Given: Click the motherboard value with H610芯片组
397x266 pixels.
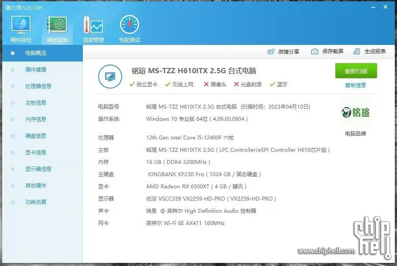Looking at the screenshot, I should tap(238, 150).
